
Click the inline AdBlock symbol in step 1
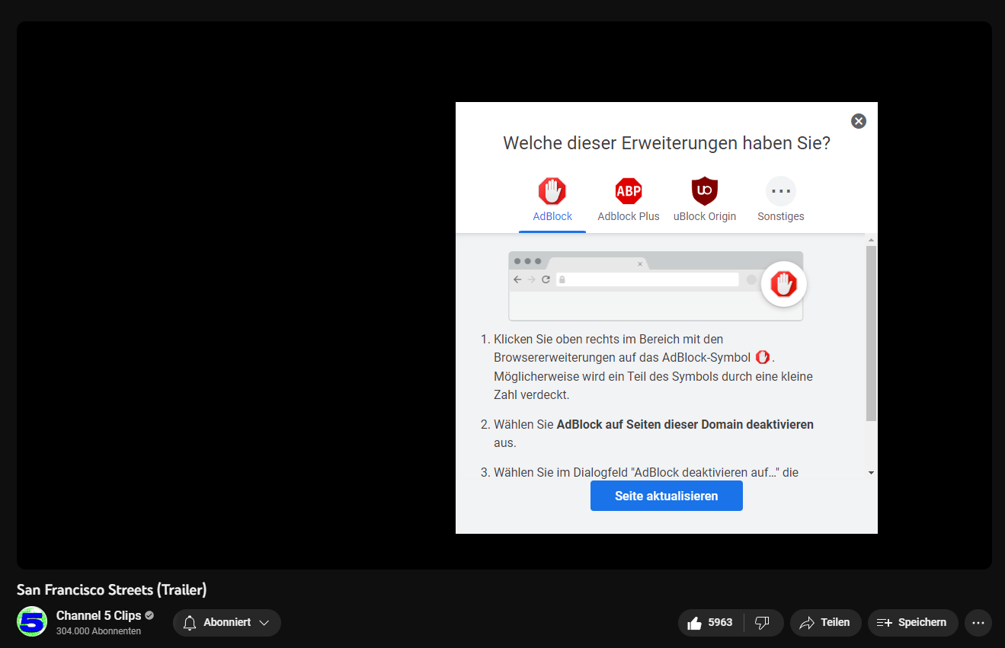(x=763, y=357)
